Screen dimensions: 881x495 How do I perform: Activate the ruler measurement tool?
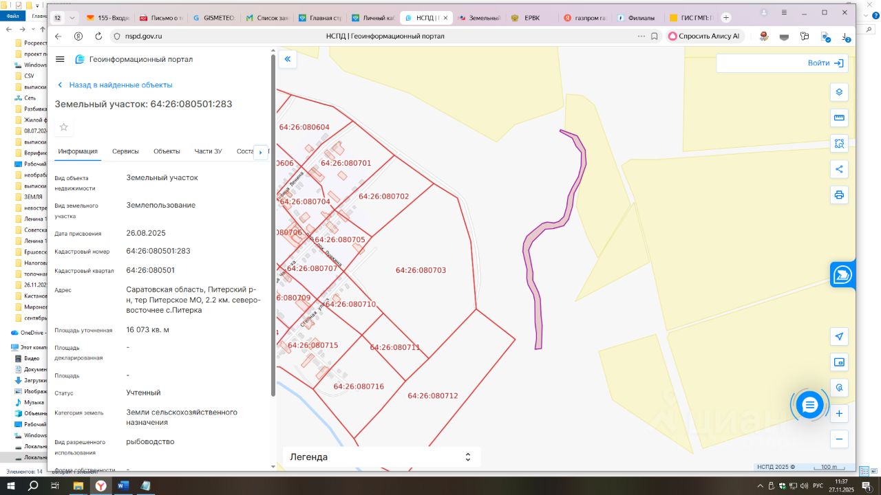839,118
